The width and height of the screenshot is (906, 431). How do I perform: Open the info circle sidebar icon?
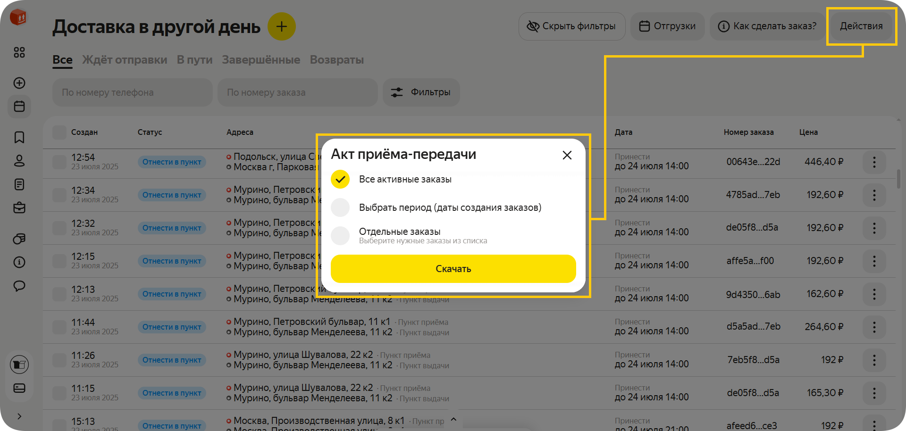point(19,262)
